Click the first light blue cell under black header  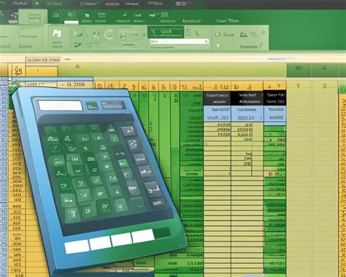(218, 114)
